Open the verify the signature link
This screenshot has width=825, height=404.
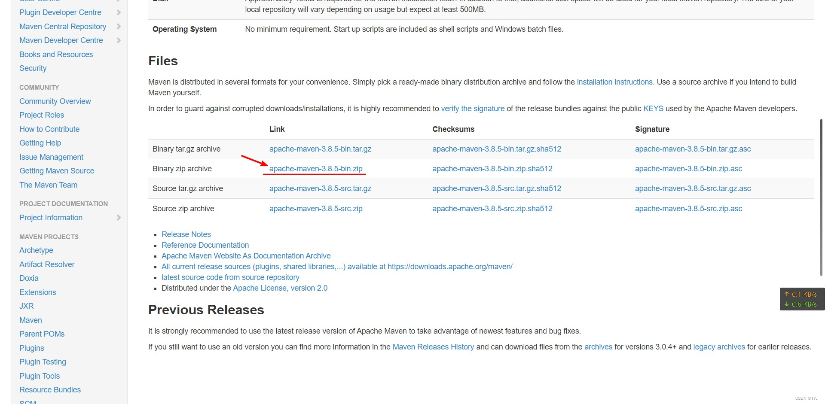(x=473, y=109)
